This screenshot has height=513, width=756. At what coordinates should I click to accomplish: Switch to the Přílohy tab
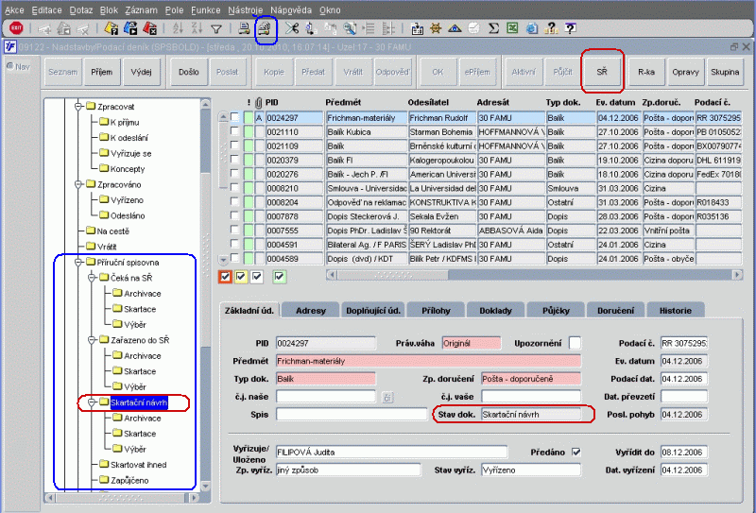click(436, 311)
